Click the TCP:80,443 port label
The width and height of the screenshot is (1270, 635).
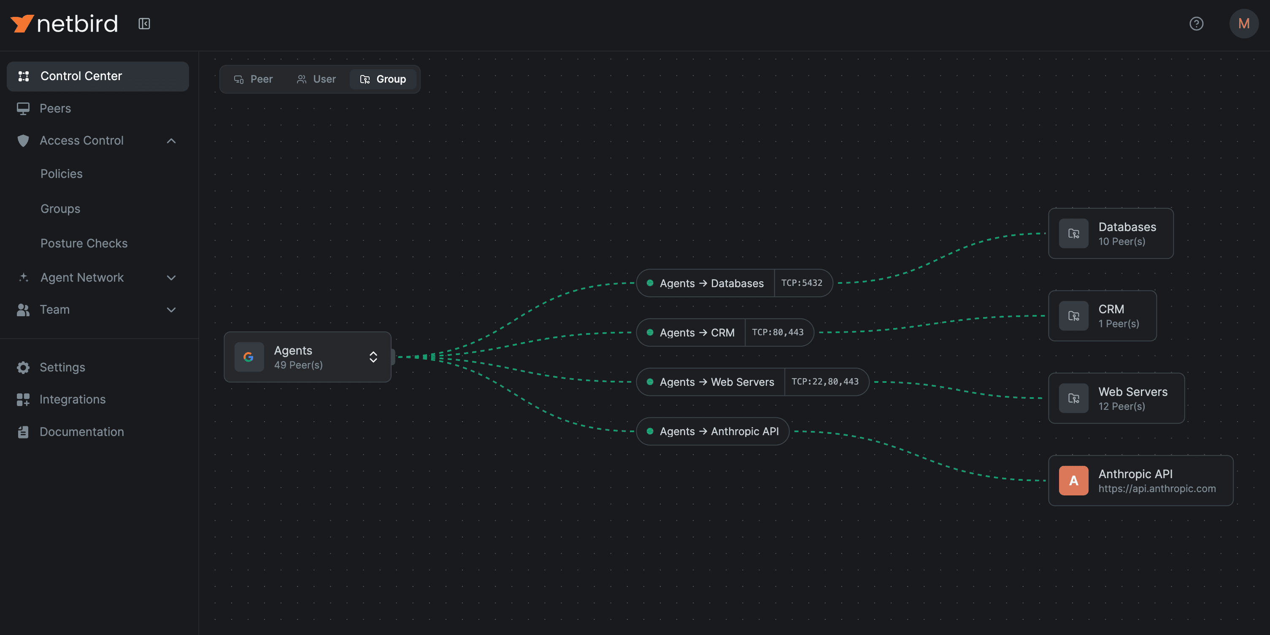(778, 332)
